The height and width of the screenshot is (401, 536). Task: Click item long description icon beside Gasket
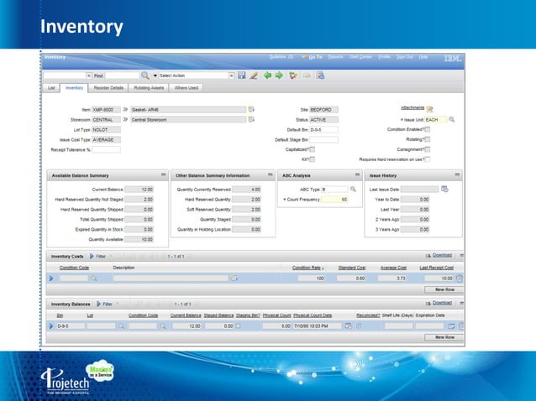pos(250,110)
